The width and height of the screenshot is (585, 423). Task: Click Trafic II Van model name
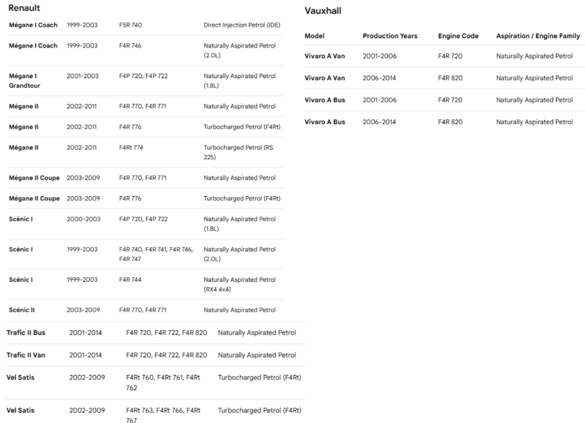coord(26,355)
